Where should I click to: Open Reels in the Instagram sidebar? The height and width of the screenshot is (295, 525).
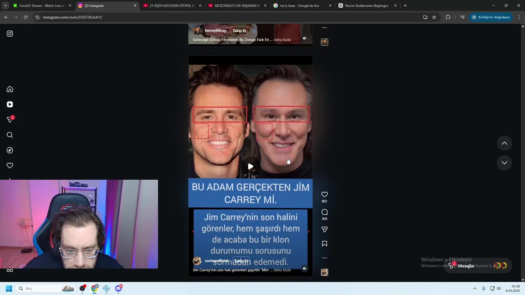[x=10, y=104]
